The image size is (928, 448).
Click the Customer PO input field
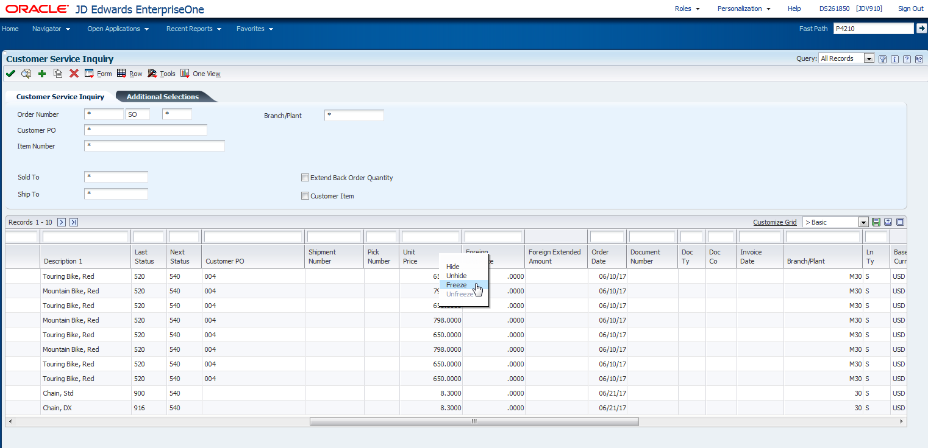146,130
